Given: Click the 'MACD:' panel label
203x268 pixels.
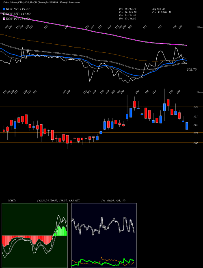Looking at the screenshot, I should [x=12, y=201].
